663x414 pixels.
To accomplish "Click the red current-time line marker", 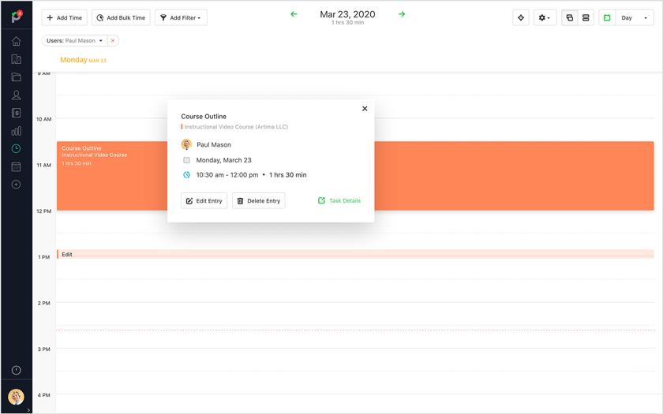I will click(x=355, y=330).
